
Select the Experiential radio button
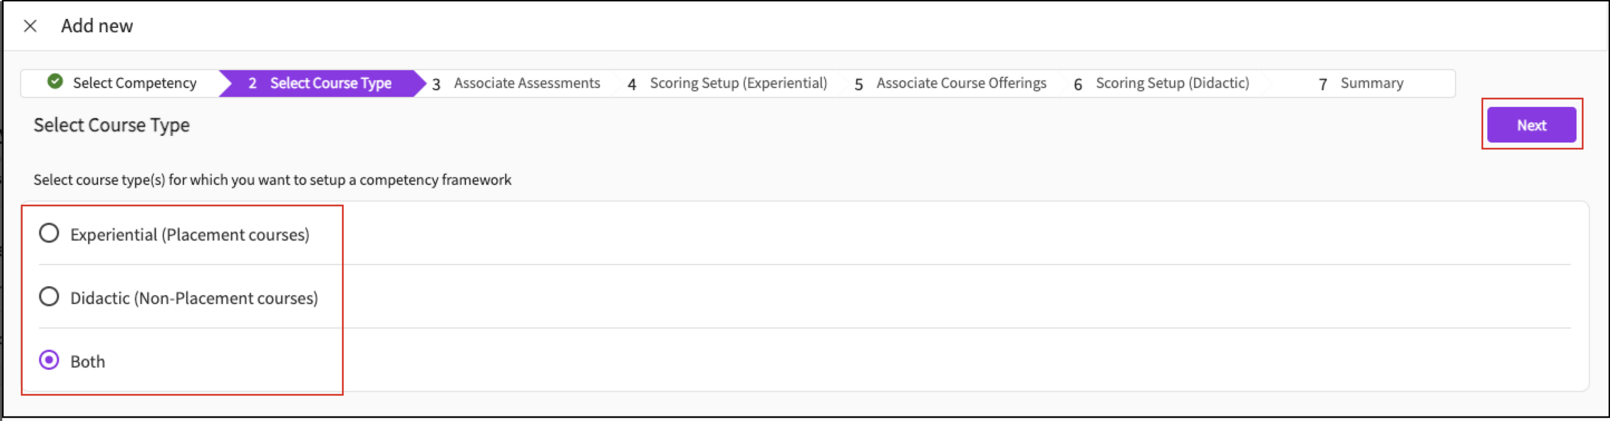(49, 233)
